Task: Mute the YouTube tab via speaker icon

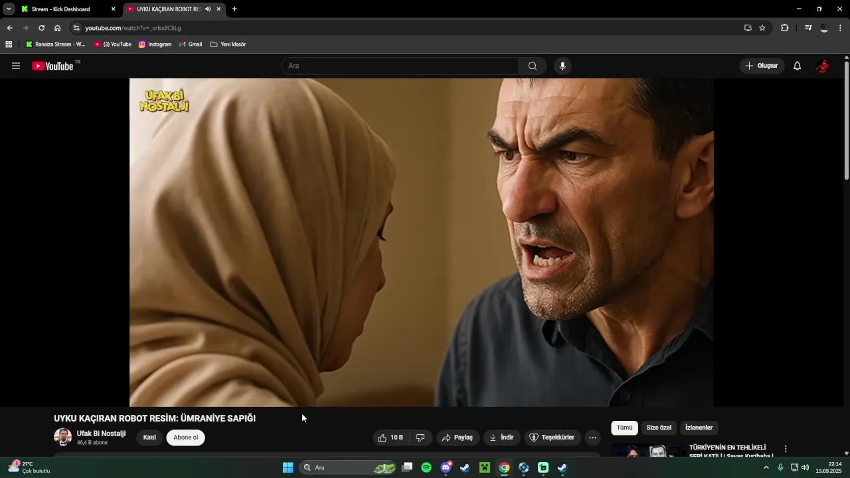Action: tap(208, 9)
